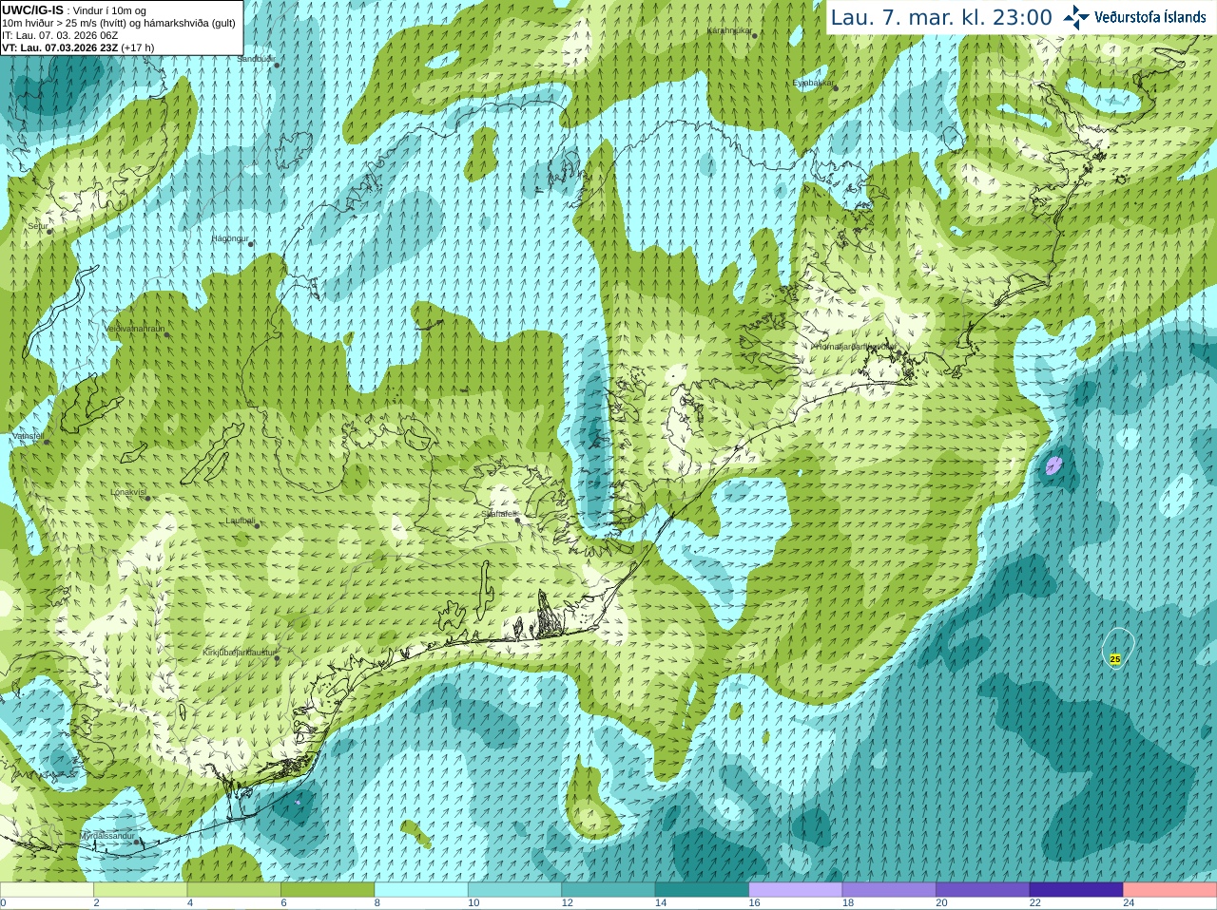Click the 'IT: Lau. 07. 03. 2026 06Z' line
1217x910 pixels.
pyautogui.click(x=61, y=35)
